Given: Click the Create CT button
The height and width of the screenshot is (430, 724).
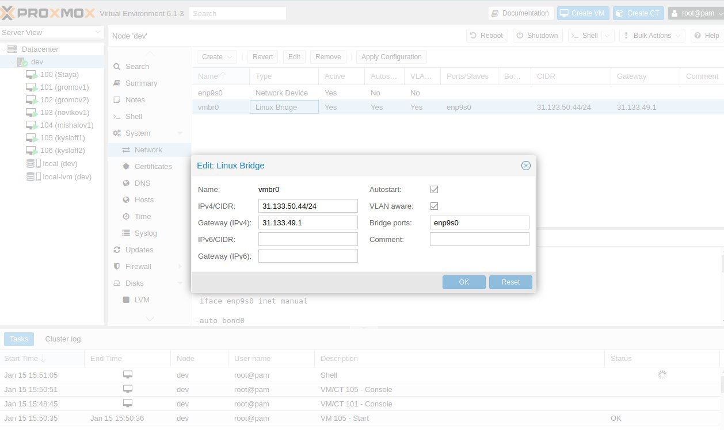Looking at the screenshot, I should [x=638, y=13].
